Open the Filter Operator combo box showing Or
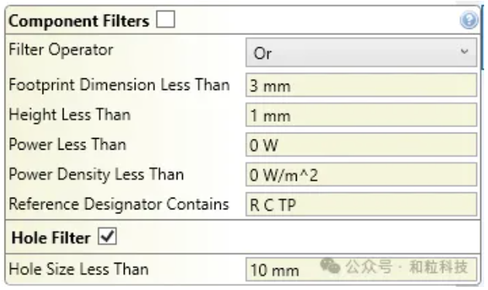Image resolution: width=488 pixels, height=290 pixels. coord(361,52)
